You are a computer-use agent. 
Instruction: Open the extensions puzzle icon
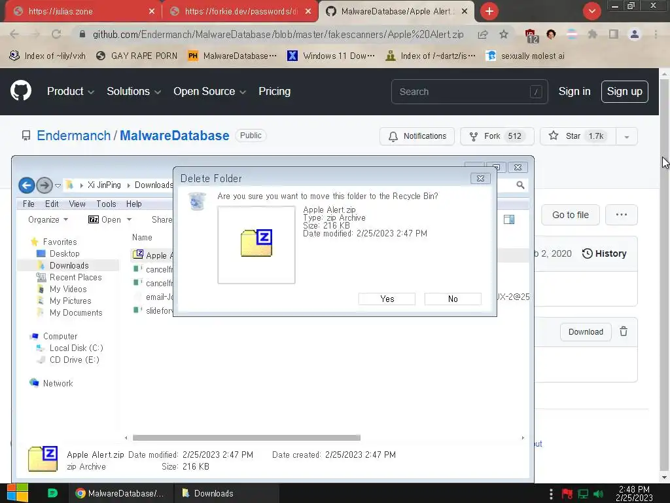(x=593, y=34)
